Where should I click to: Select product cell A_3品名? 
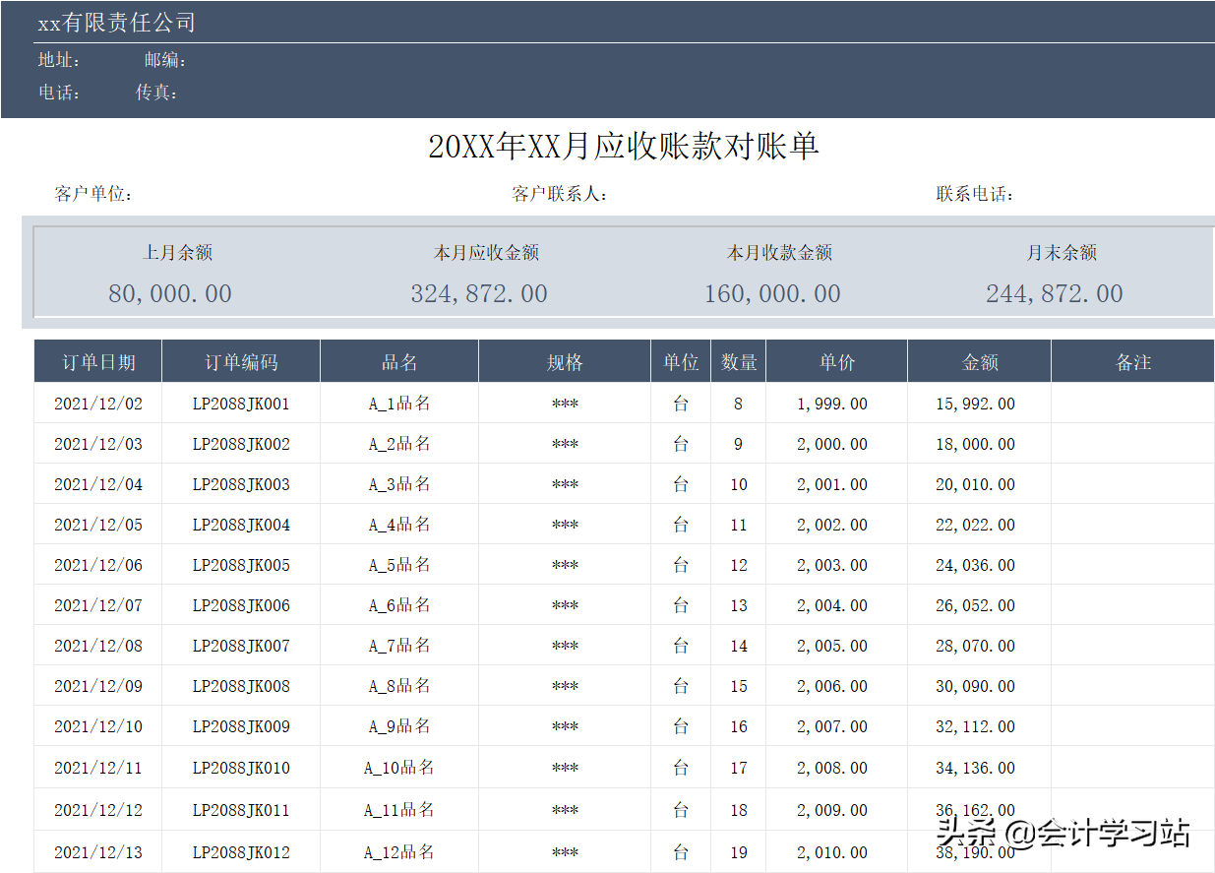coord(399,484)
